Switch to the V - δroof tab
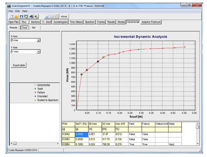This screenshot has height=157, width=207. pyautogui.click(x=47, y=22)
